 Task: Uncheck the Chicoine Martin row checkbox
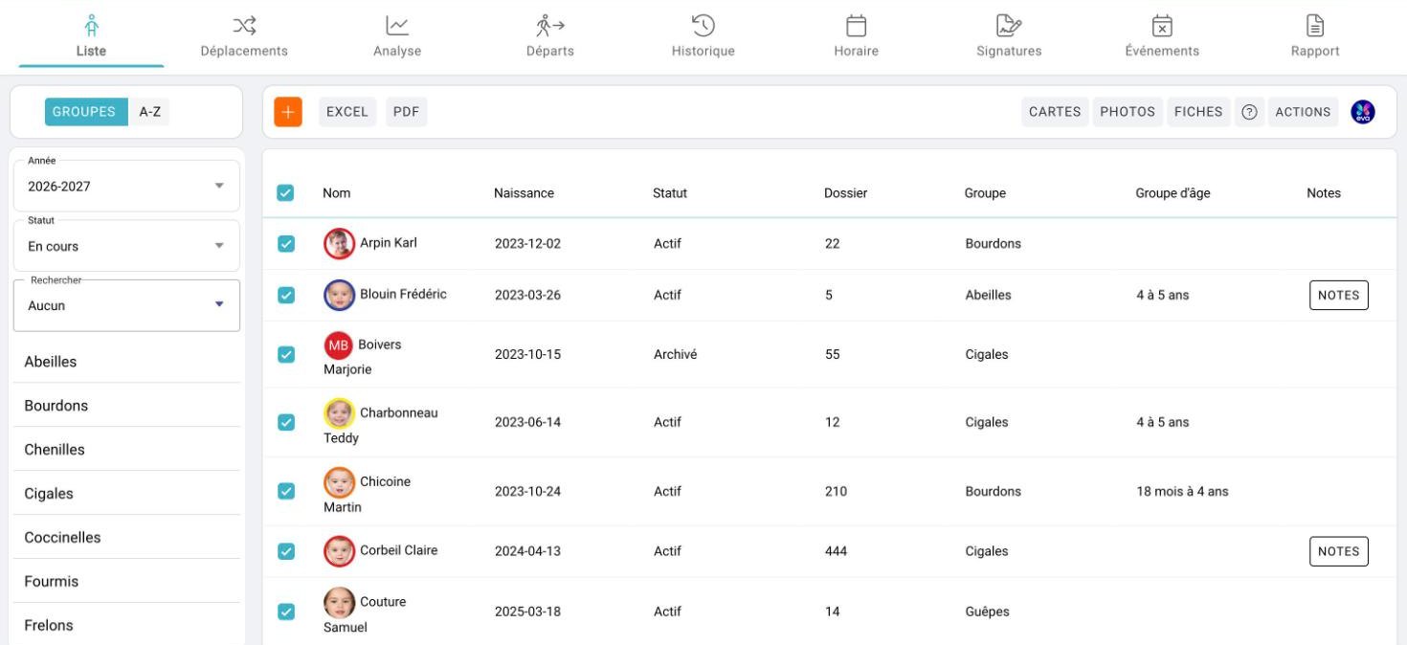pyautogui.click(x=285, y=491)
